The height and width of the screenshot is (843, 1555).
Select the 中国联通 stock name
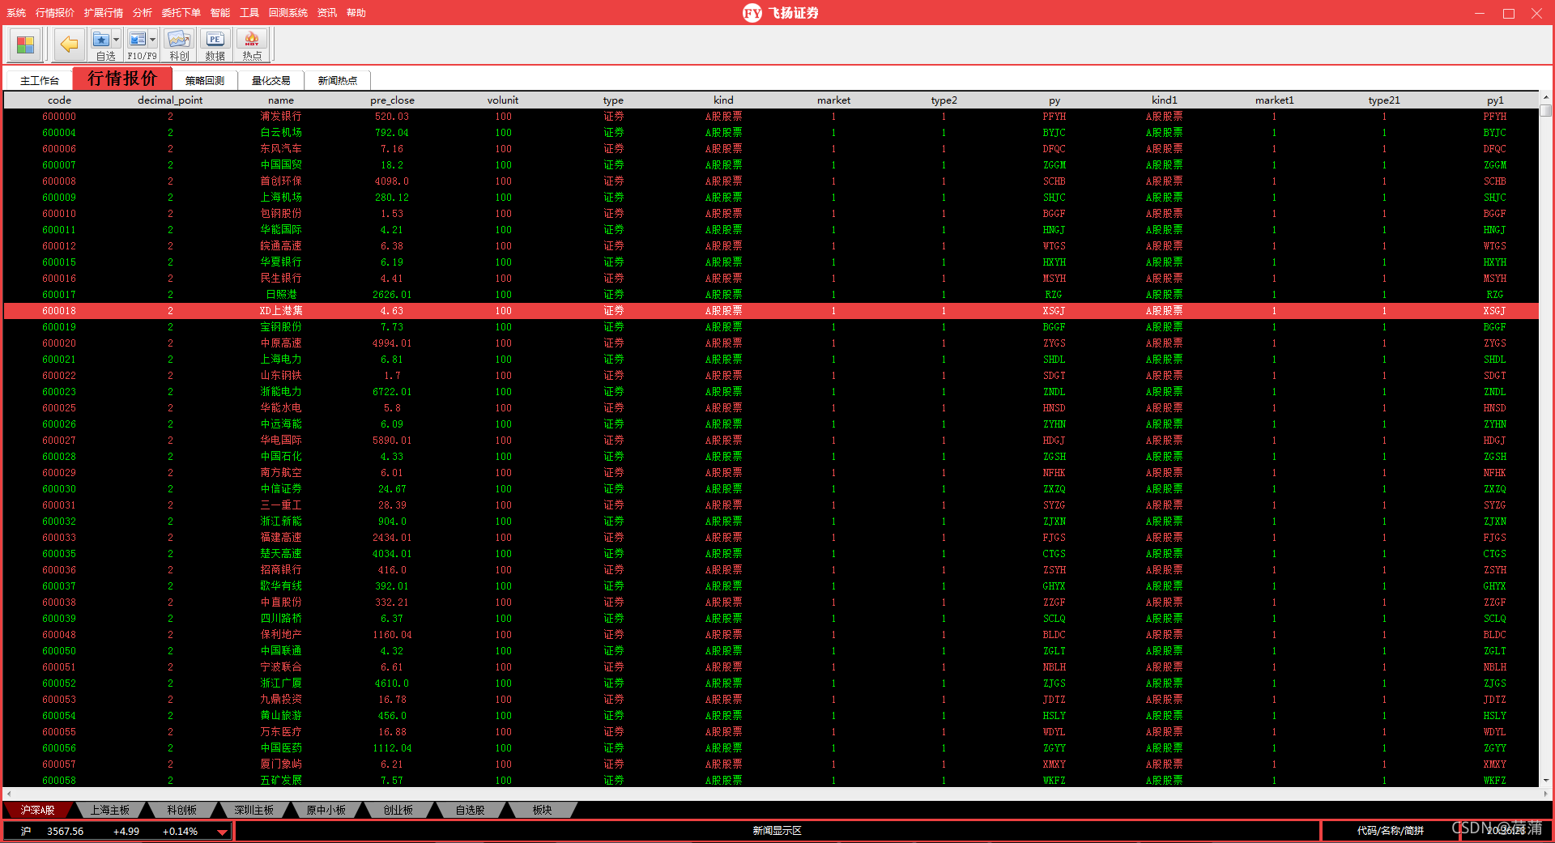click(281, 651)
